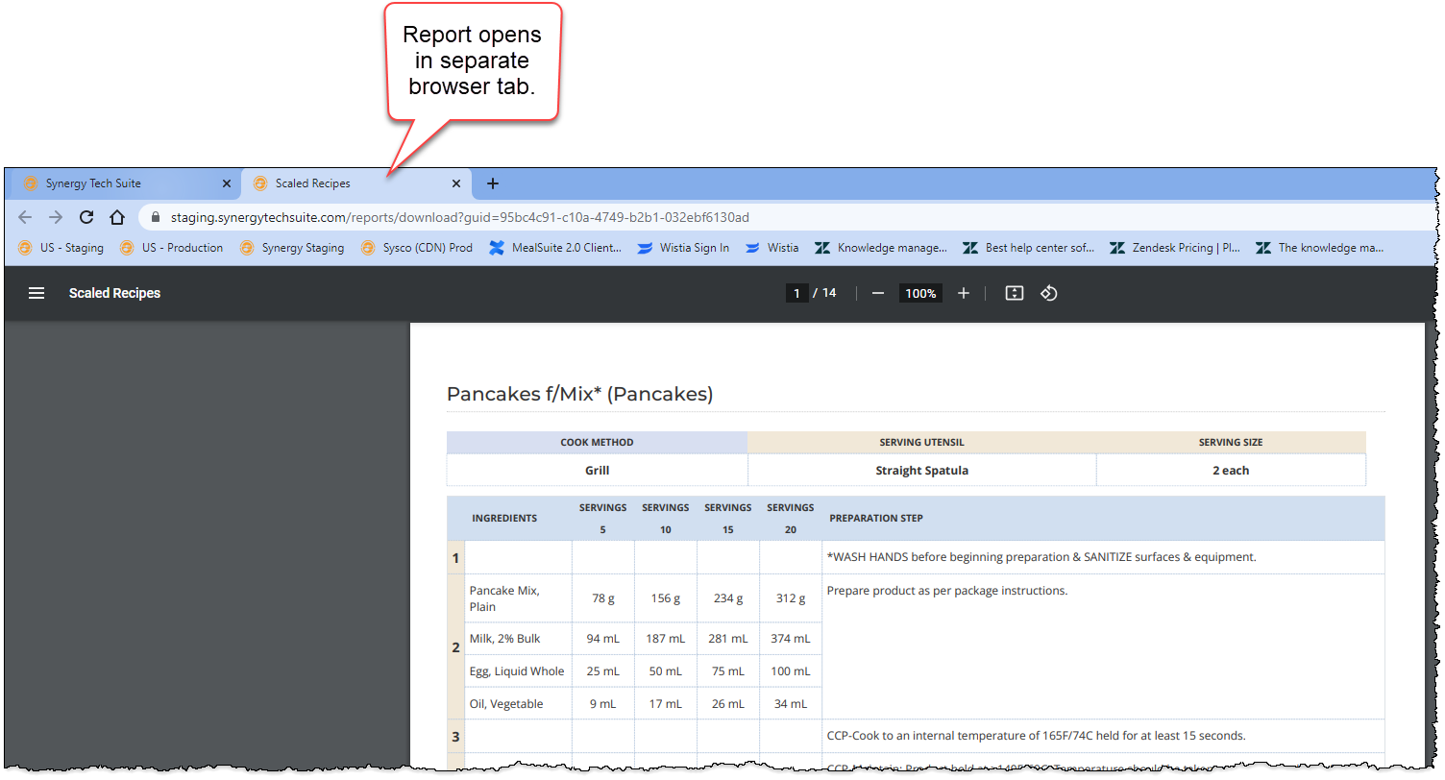This screenshot has width=1445, height=780.
Task: Go forward in browser history
Action: [56, 217]
